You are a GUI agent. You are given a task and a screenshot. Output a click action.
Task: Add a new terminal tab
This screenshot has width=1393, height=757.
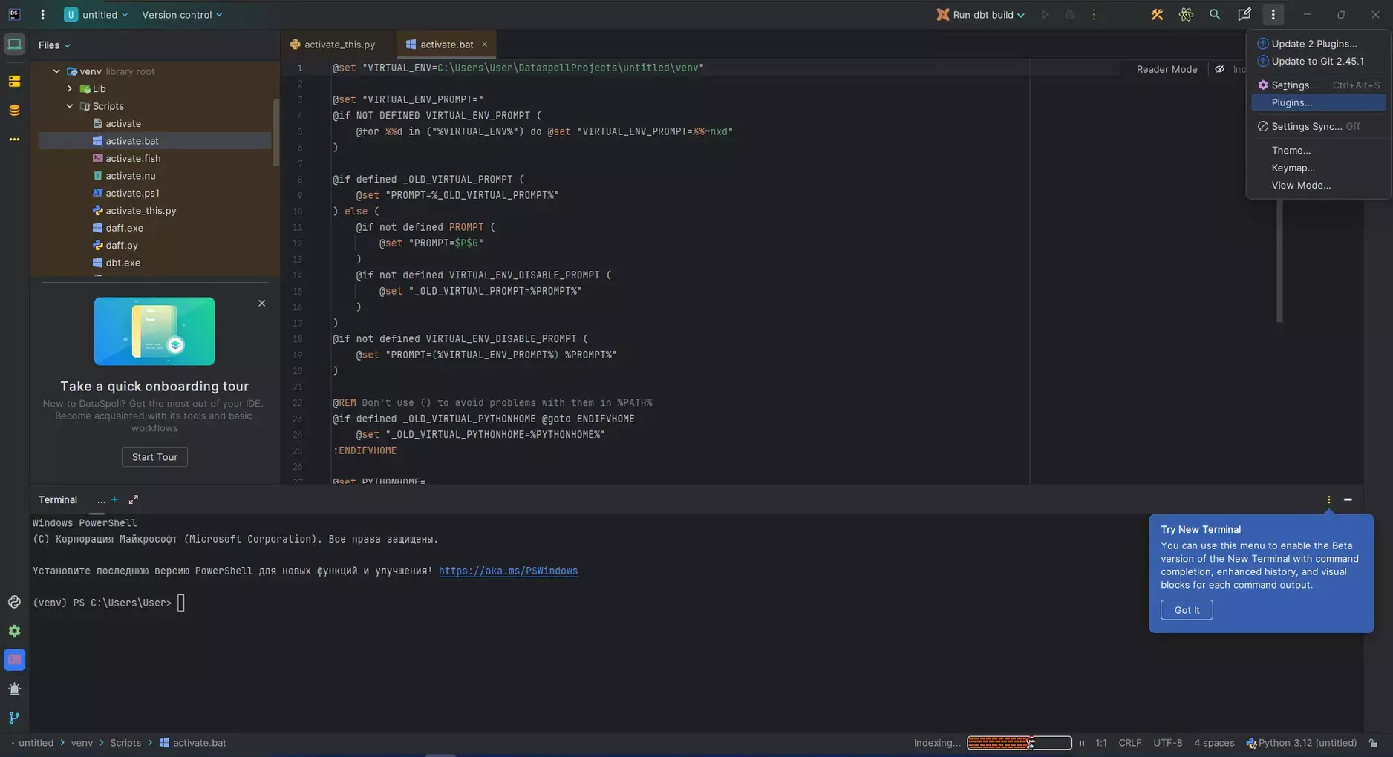coord(114,500)
